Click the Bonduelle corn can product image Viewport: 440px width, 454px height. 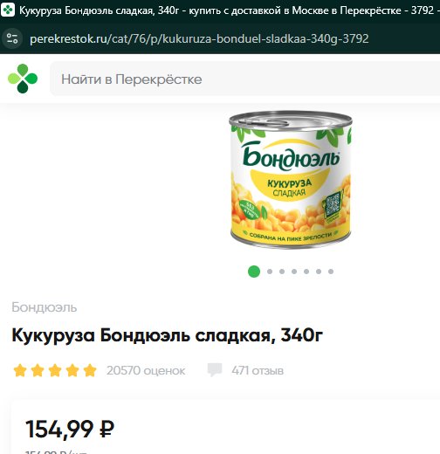tap(291, 180)
